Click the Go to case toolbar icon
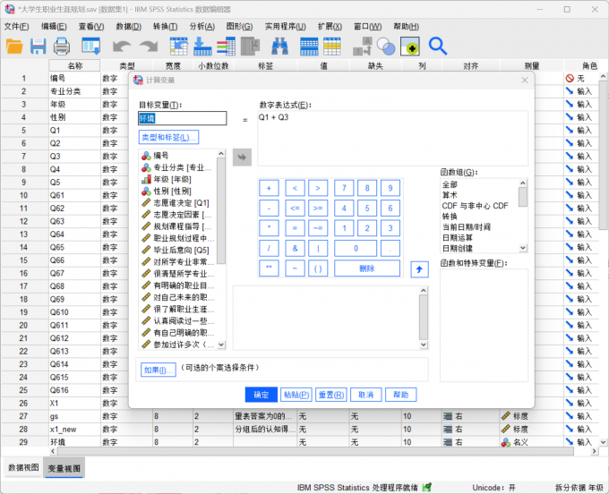This screenshot has height=494, width=609. pos(178,47)
